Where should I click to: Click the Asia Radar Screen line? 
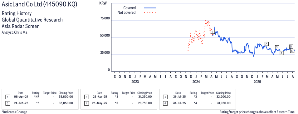[x=21, y=26]
